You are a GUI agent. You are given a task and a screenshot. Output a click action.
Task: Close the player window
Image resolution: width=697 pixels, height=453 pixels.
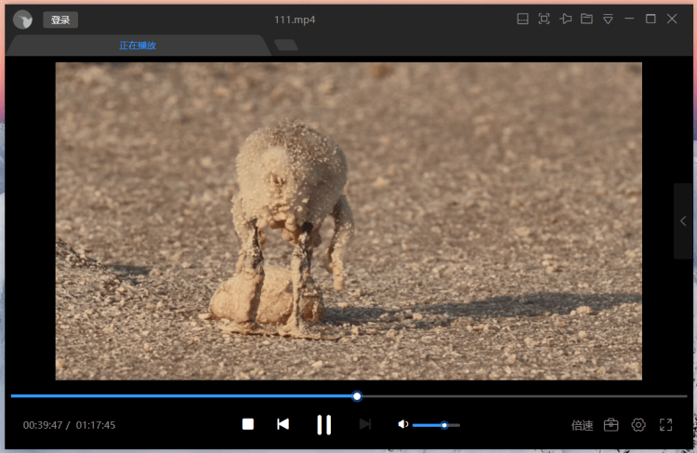point(672,19)
